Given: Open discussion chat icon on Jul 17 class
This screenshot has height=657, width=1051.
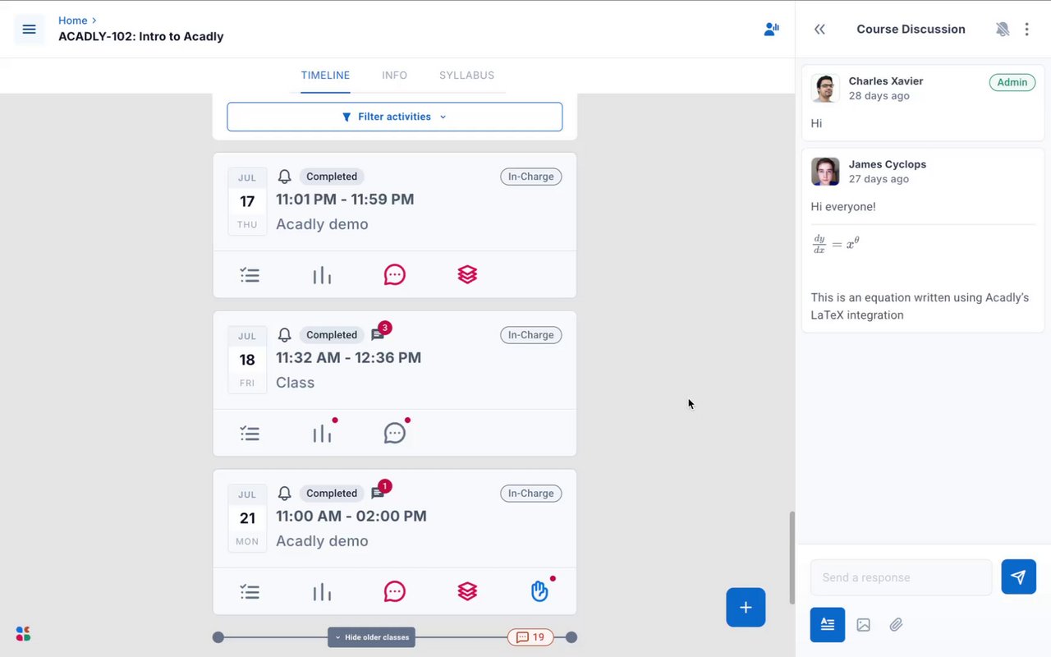Looking at the screenshot, I should 395,275.
